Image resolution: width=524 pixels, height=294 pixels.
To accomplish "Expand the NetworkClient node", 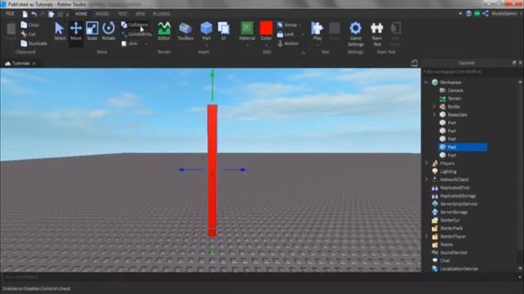I will coord(427,180).
